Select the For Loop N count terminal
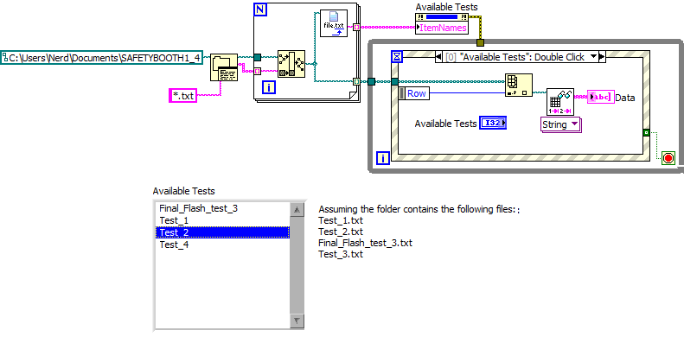The width and height of the screenshot is (684, 343). tap(260, 10)
